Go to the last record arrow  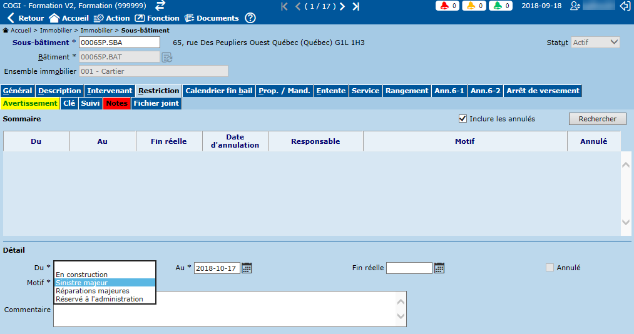pos(356,6)
